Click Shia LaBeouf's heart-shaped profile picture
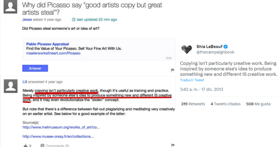The image size is (279, 147). [x=186, y=49]
